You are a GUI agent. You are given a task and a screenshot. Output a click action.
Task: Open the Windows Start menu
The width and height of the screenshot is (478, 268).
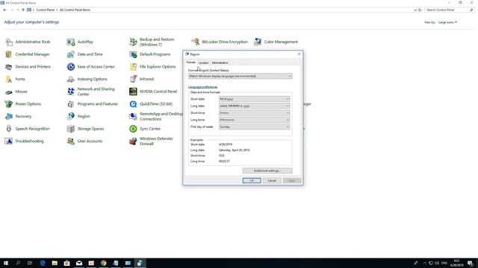[x=6, y=263]
